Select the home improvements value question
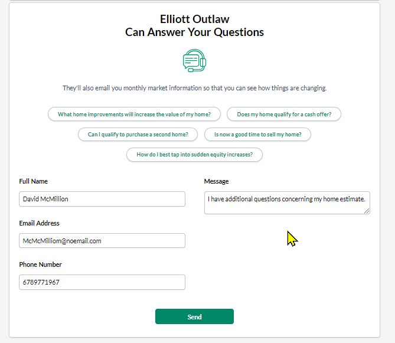 139,114
